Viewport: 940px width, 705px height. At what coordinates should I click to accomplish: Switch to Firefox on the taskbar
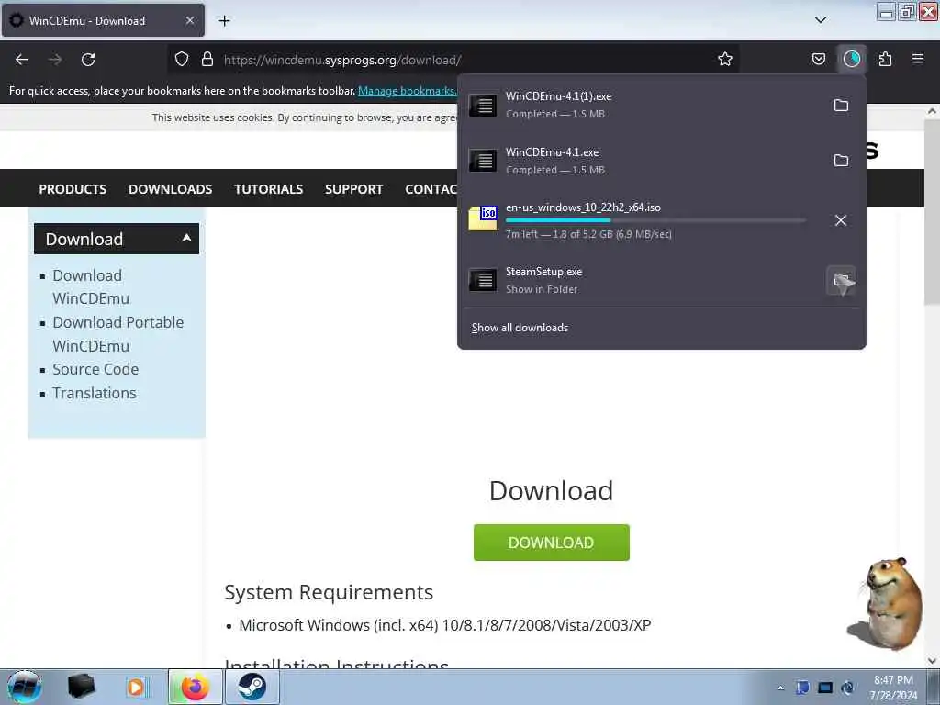pyautogui.click(x=195, y=687)
